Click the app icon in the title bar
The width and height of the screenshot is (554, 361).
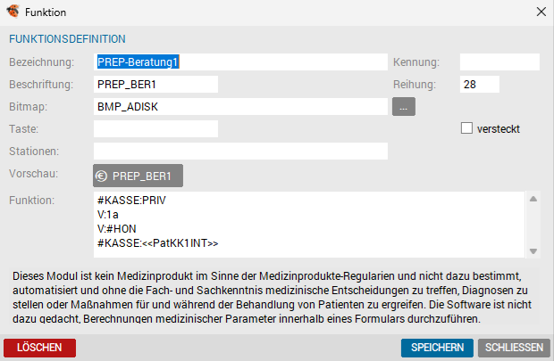(13, 12)
